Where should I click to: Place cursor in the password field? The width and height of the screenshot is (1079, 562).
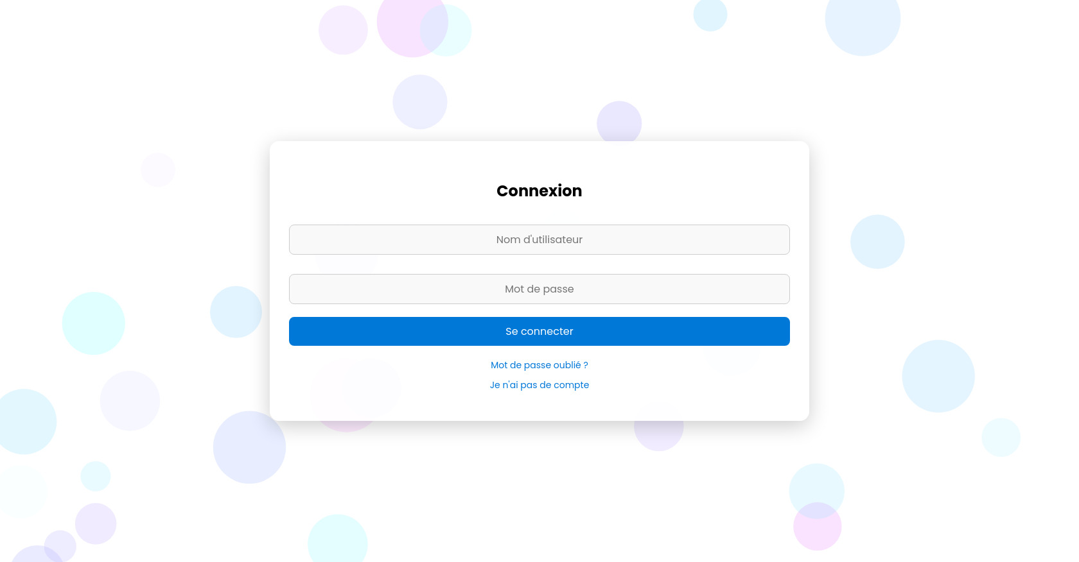tap(539, 289)
